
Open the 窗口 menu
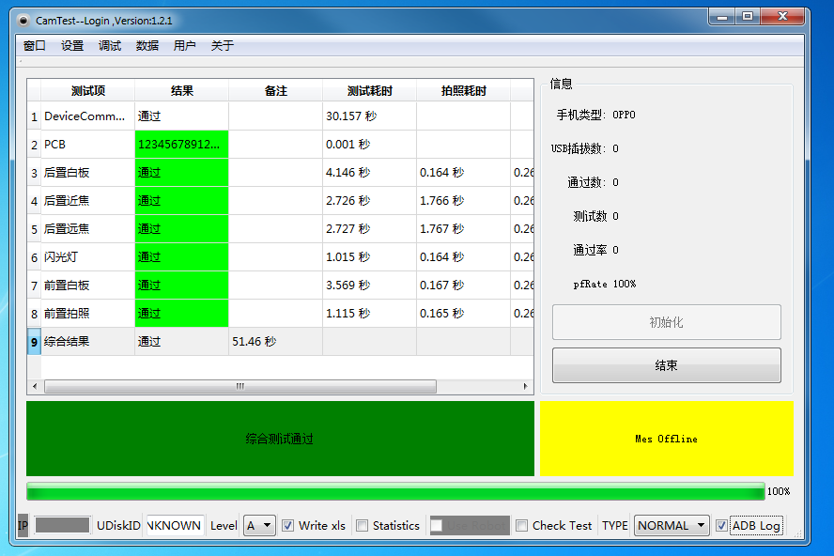pyautogui.click(x=35, y=45)
